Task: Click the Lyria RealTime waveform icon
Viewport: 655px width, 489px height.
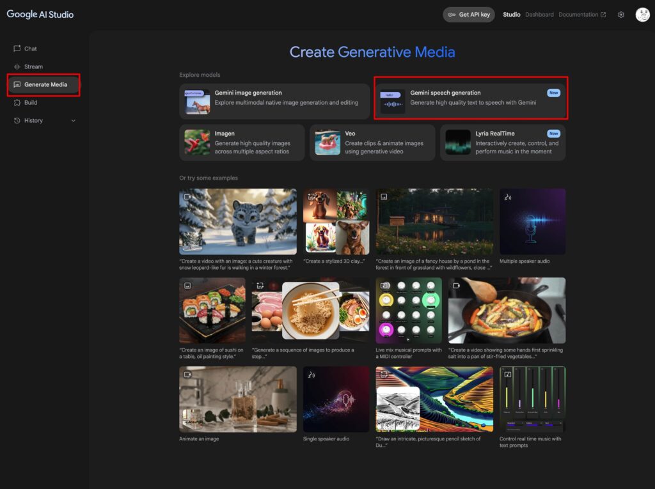Action: [458, 142]
